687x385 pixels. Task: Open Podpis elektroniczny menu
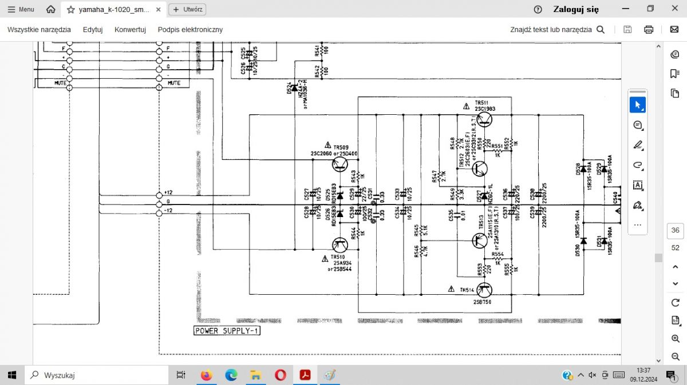pyautogui.click(x=190, y=30)
